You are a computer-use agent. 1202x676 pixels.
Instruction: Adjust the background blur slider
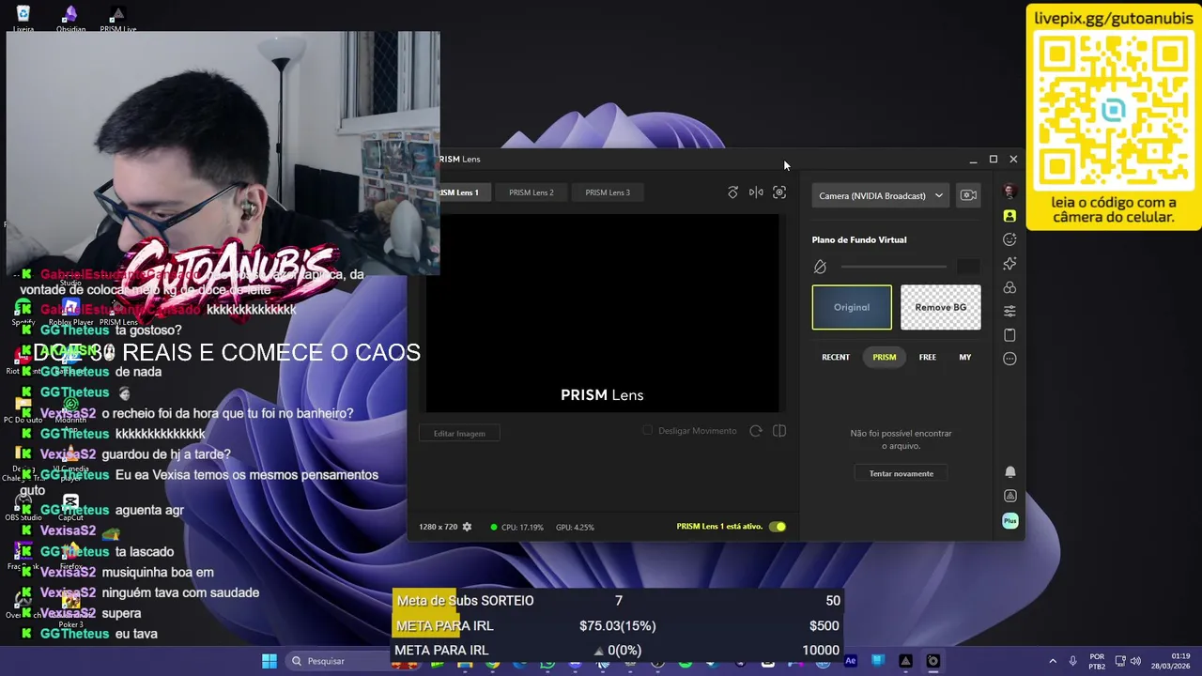coord(894,267)
